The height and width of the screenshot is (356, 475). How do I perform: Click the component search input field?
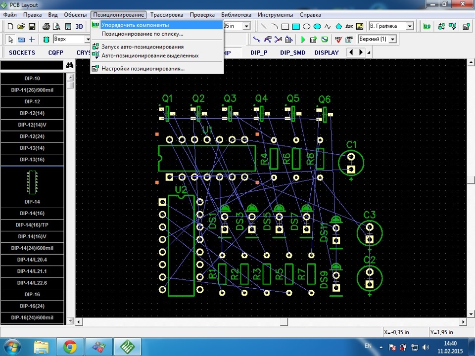pos(32,65)
